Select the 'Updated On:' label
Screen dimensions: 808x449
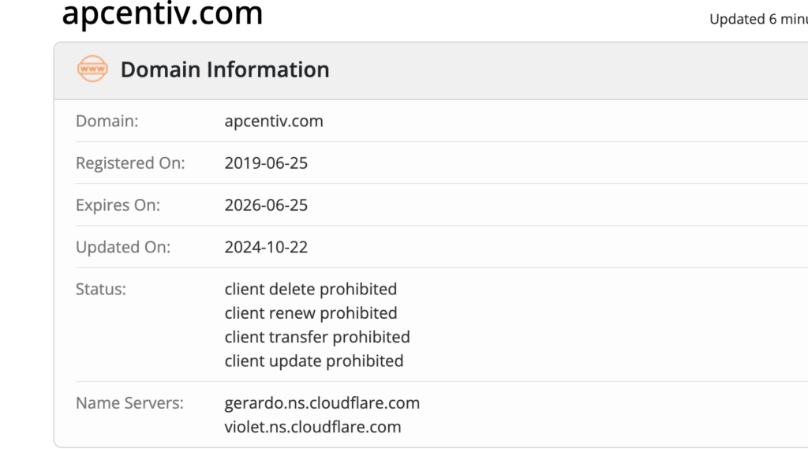(123, 247)
